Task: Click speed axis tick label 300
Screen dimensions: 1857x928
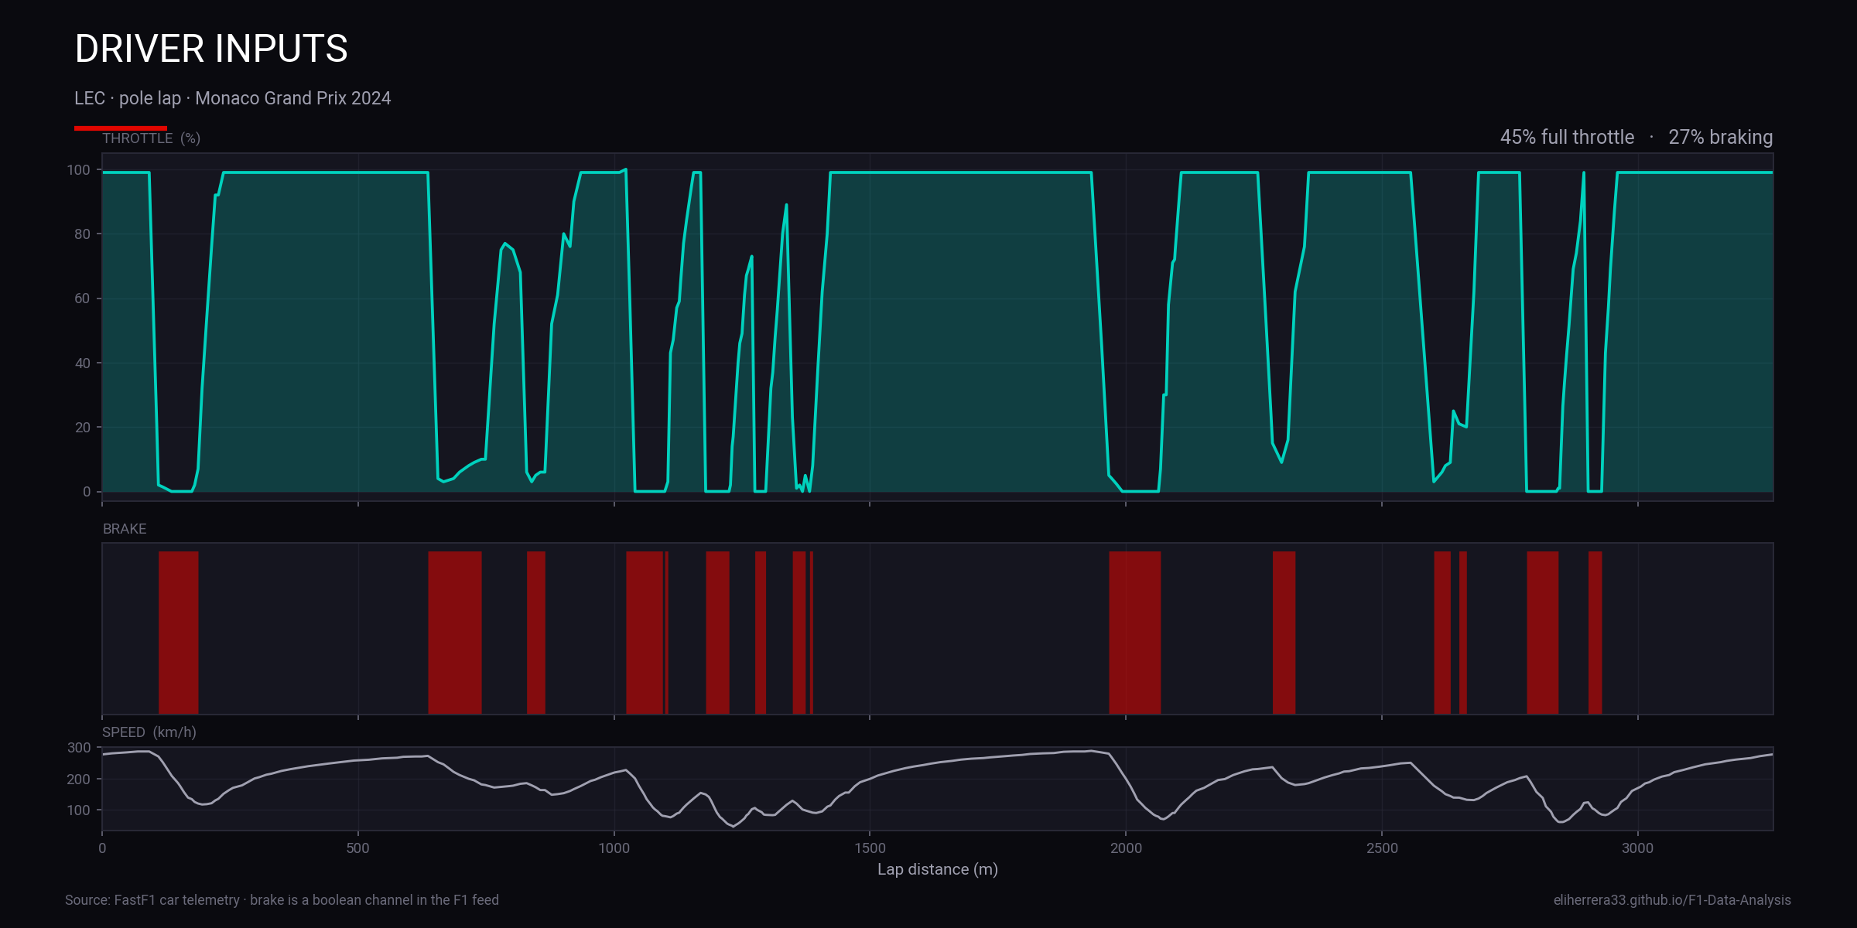Action: [x=79, y=748]
